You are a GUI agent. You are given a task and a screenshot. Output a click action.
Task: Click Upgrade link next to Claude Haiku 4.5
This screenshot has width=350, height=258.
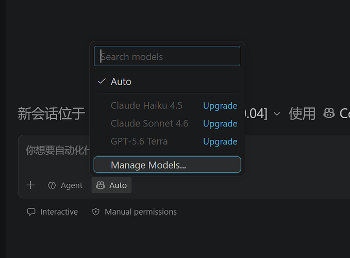[220, 106]
